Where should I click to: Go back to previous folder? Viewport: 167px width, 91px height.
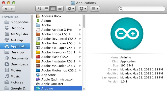pyautogui.click(x=6, y=9)
